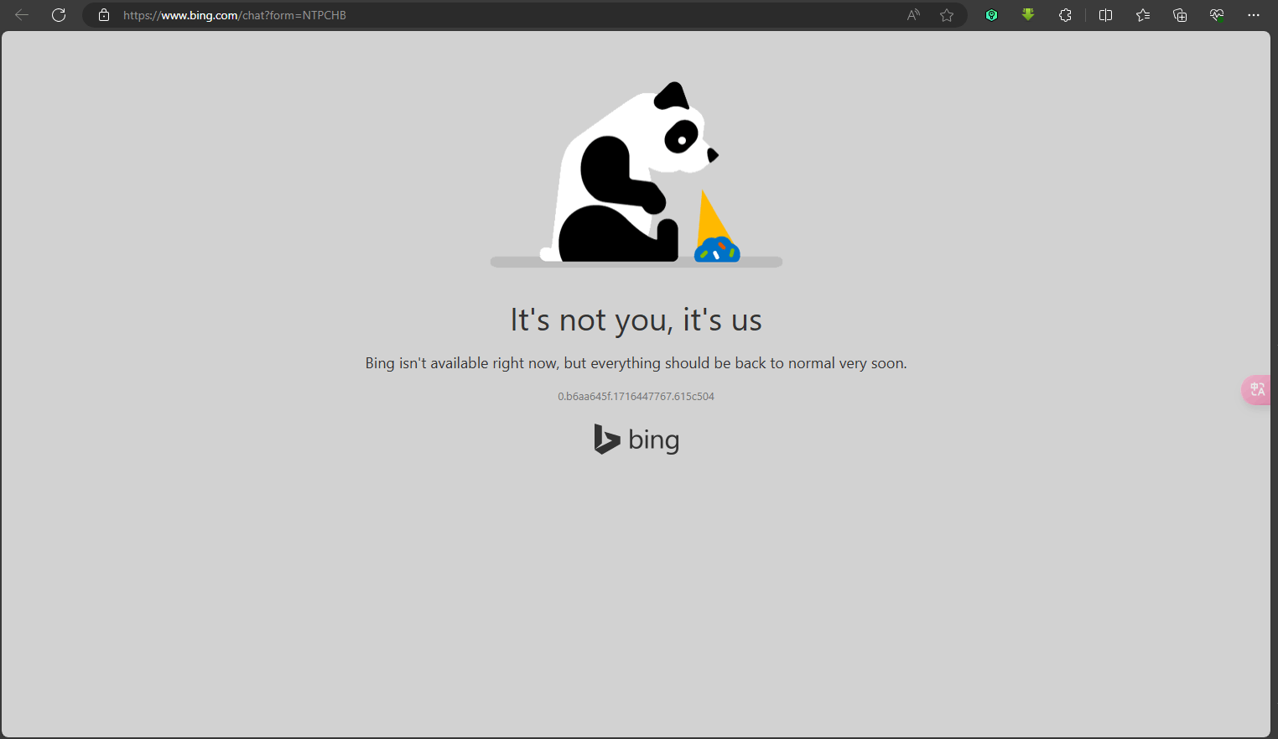Add this page to favorites with the star
Viewport: 1278px width, 739px height.
(947, 15)
